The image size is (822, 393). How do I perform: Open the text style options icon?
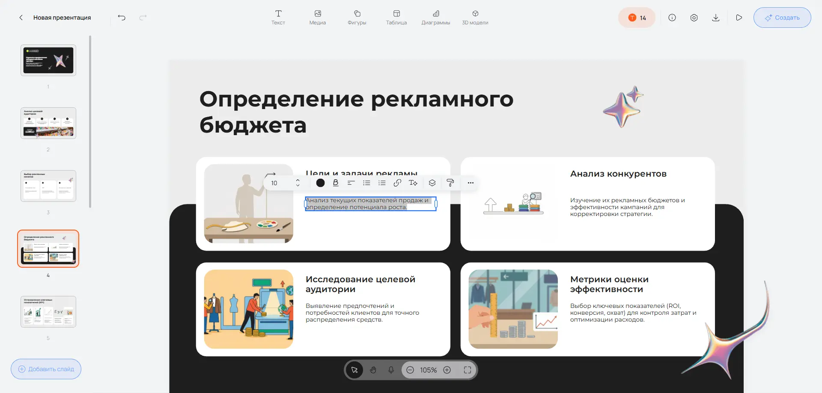[x=413, y=183]
